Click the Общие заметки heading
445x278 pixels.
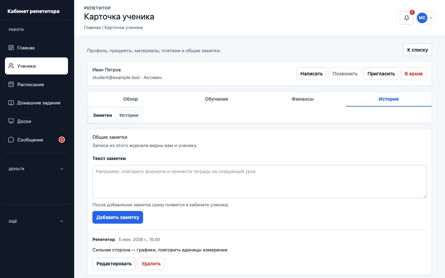pos(110,137)
